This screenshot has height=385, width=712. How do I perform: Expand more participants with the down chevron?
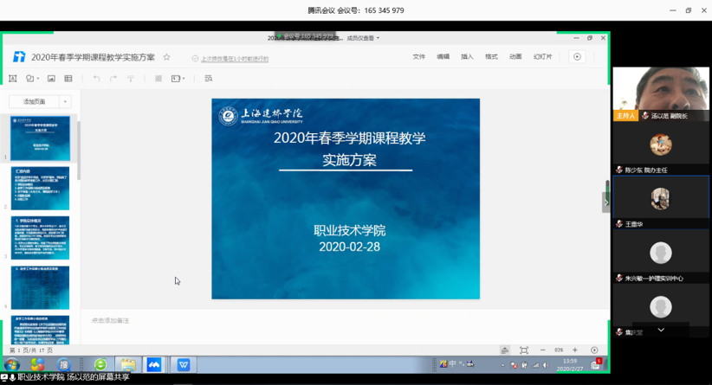point(661,330)
